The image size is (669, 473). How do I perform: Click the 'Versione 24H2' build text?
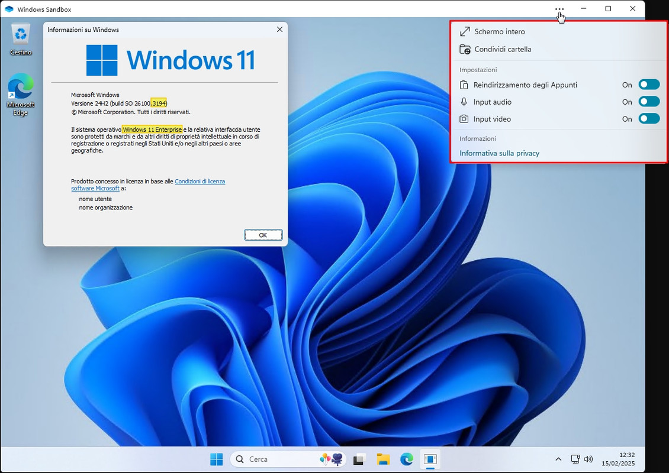pyautogui.click(x=119, y=103)
